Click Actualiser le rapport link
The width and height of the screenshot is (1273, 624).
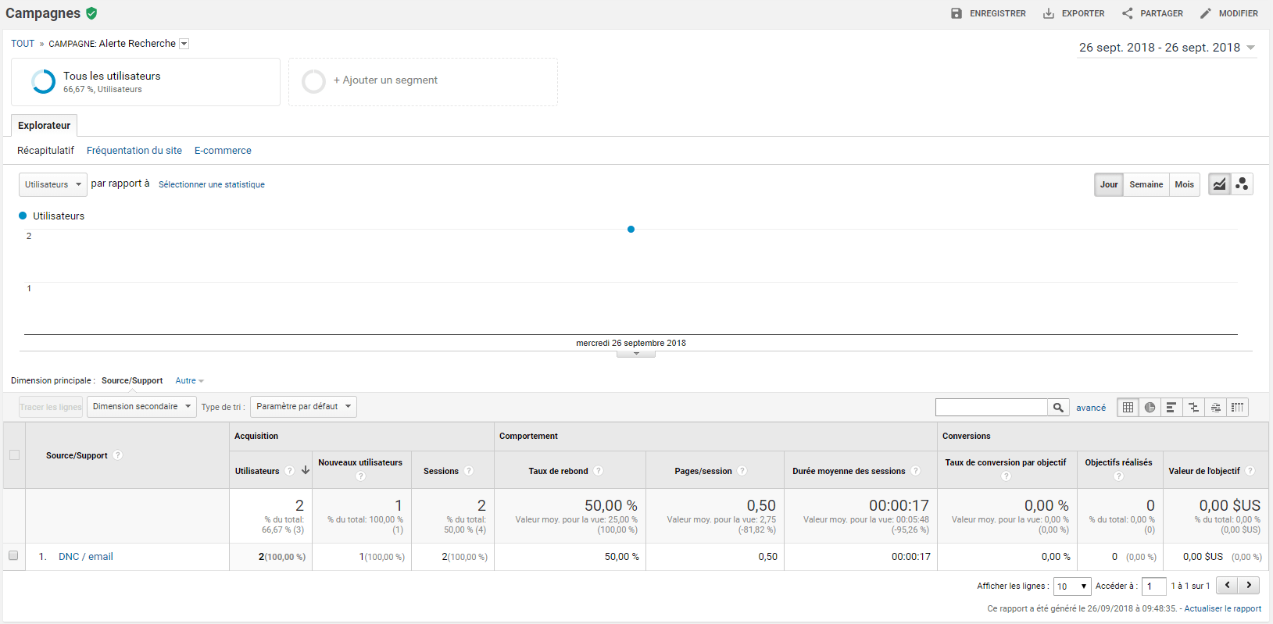[1222, 609]
